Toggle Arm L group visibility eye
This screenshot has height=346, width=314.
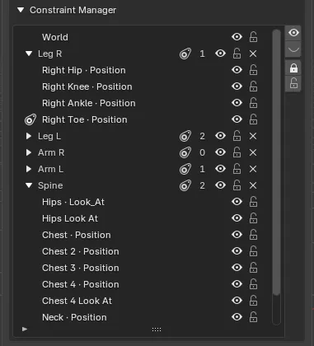pyautogui.click(x=220, y=169)
